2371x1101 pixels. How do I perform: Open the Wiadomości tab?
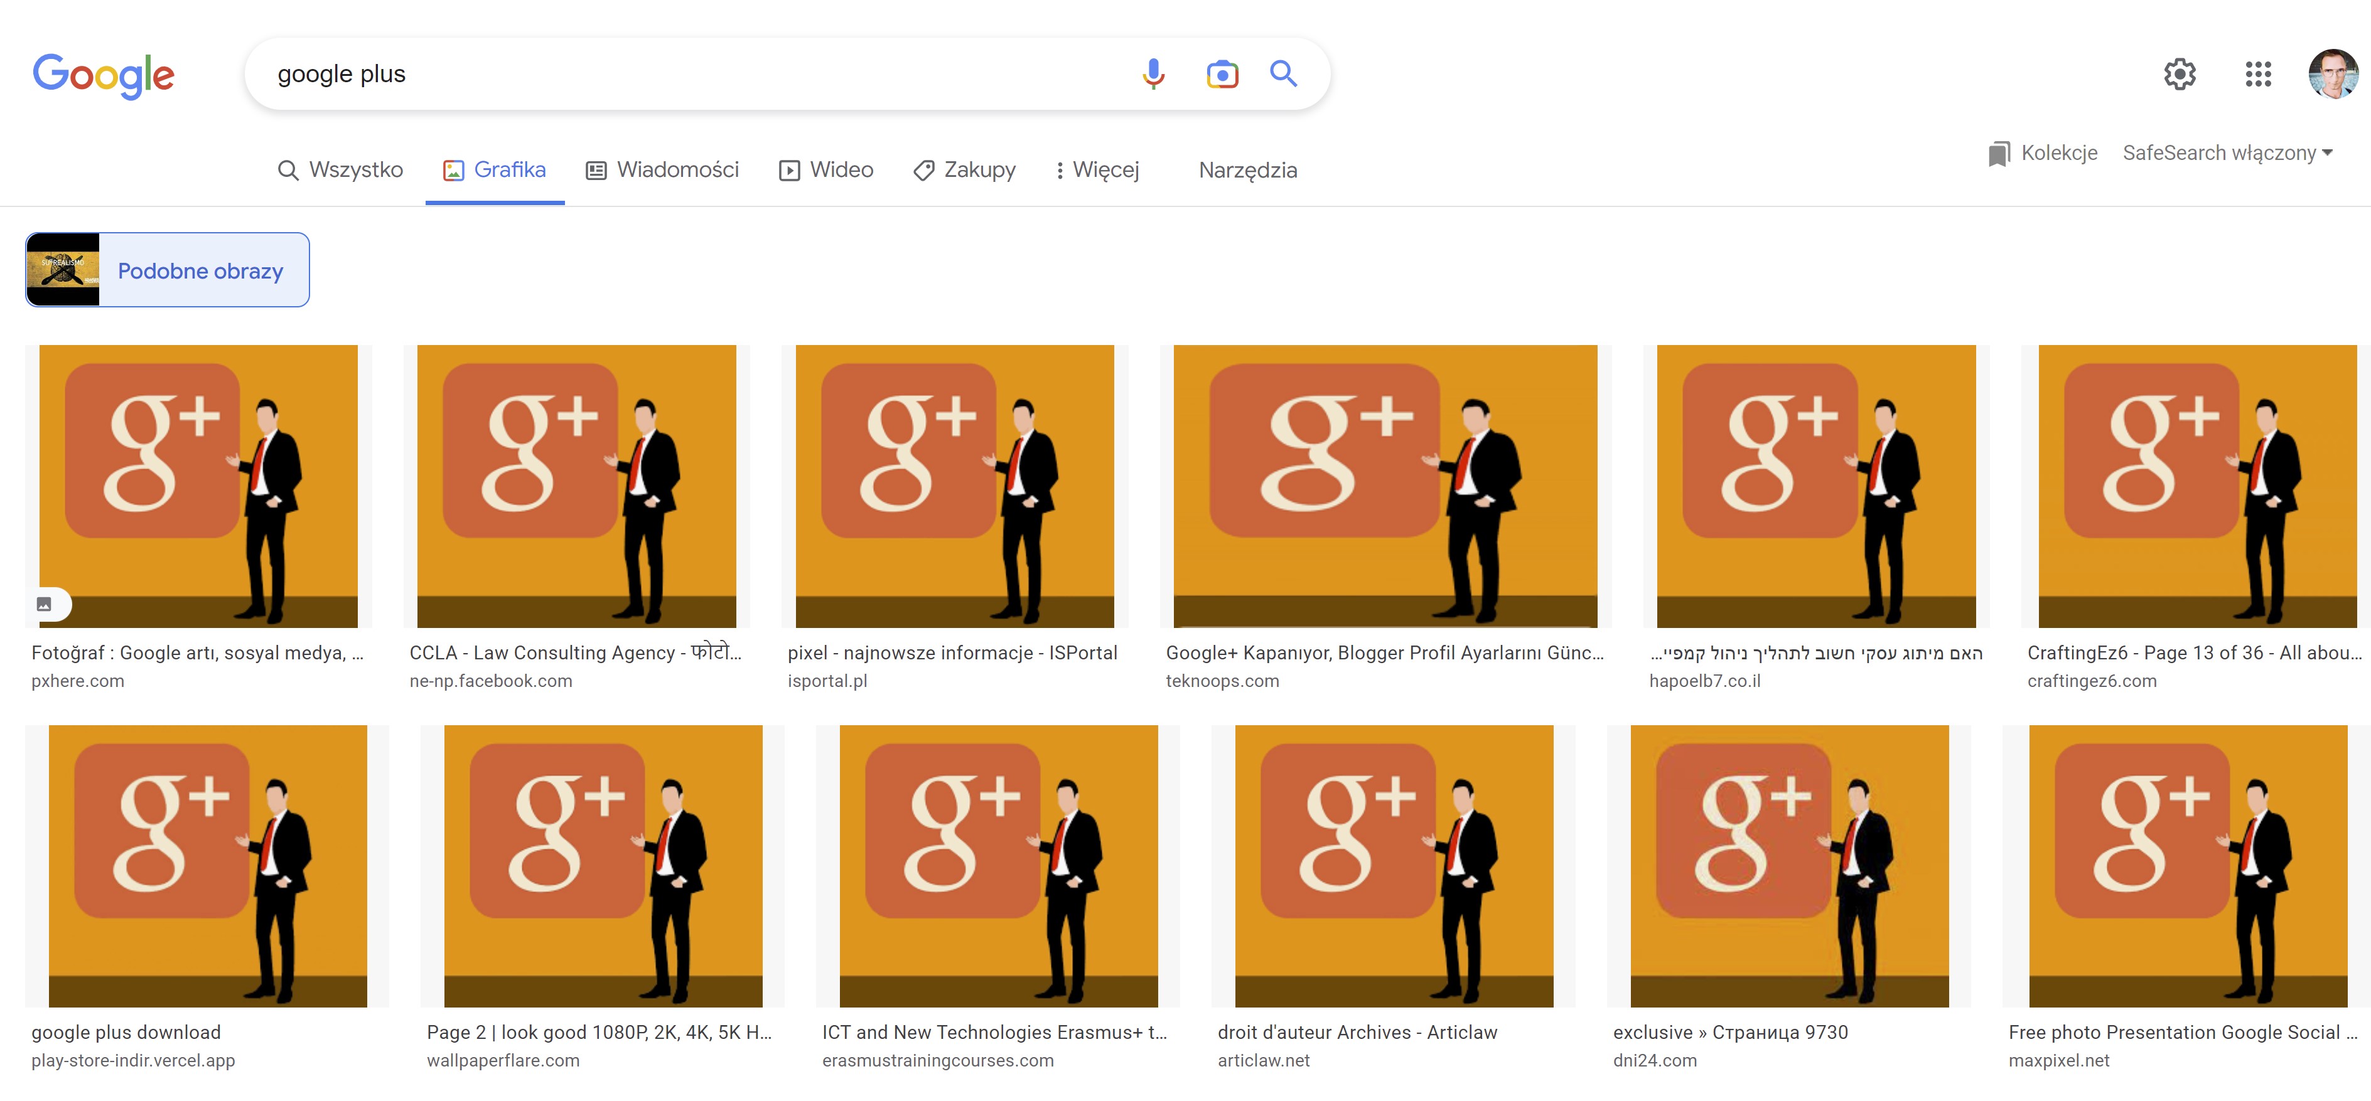663,170
